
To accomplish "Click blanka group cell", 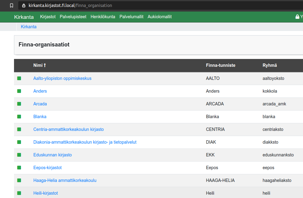I will click(x=269, y=116).
